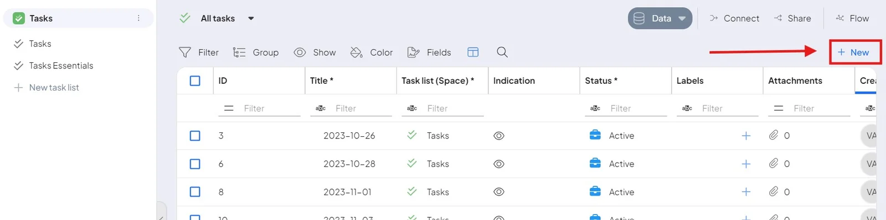Click the attachment paperclip in row 3
Screen dimensions: 886x220
point(774,135)
